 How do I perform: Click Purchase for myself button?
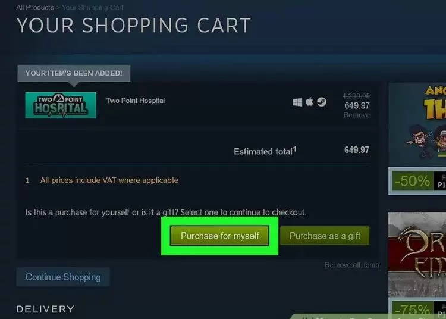pyautogui.click(x=219, y=236)
